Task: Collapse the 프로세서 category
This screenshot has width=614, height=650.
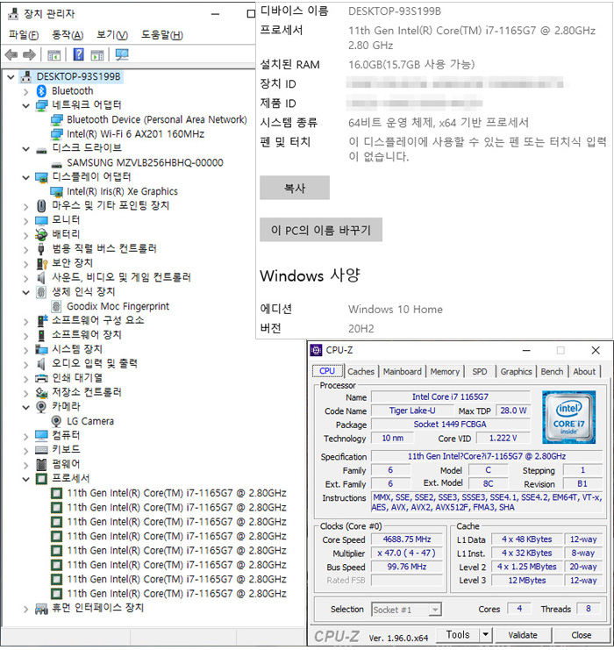Action: 25,479
